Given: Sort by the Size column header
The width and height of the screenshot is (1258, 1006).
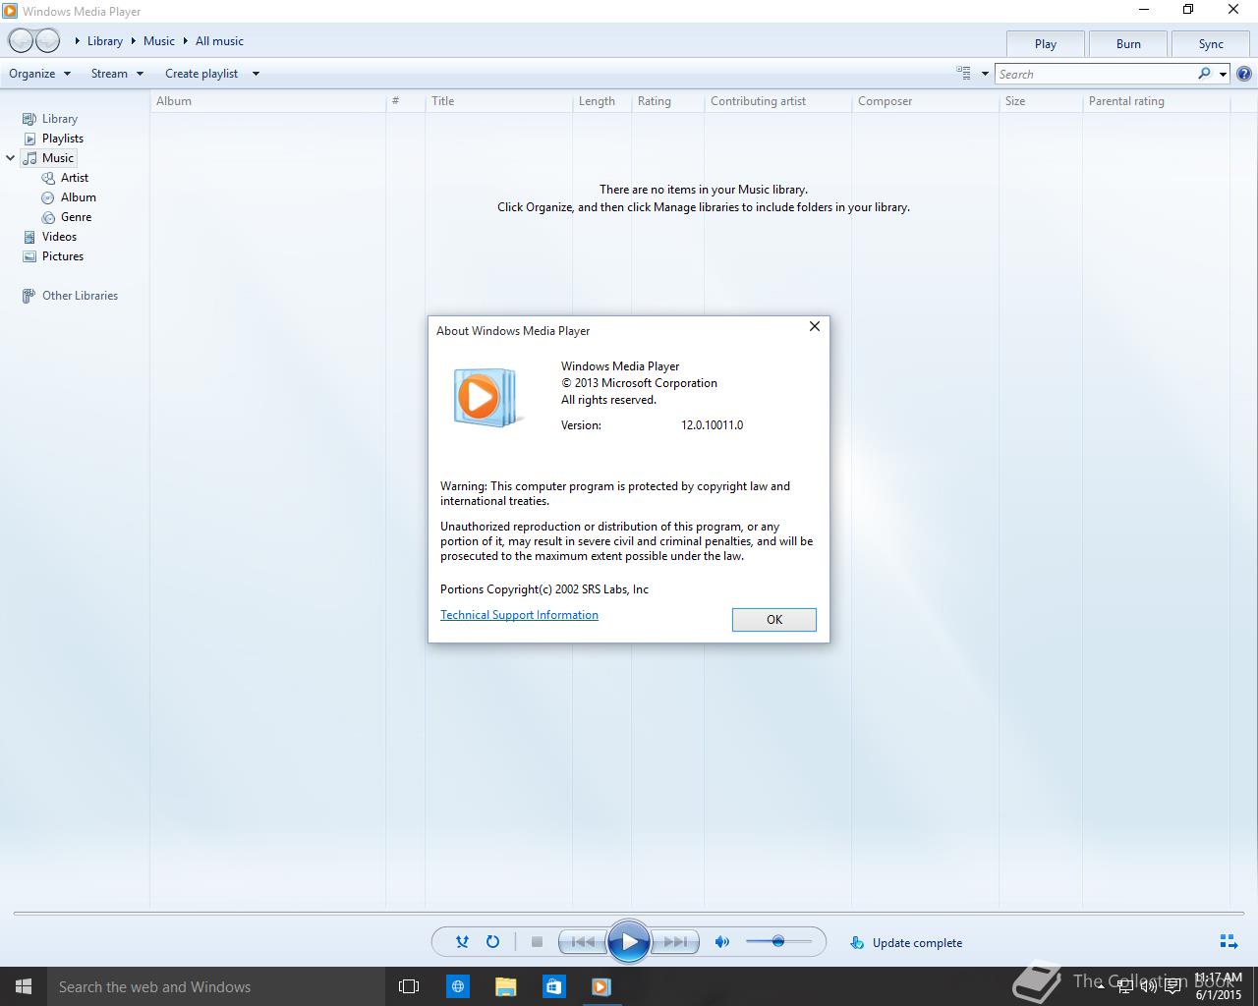Looking at the screenshot, I should click(x=1040, y=101).
